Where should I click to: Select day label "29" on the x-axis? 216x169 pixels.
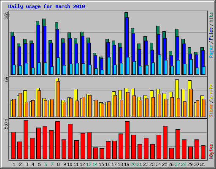tap(190, 164)
